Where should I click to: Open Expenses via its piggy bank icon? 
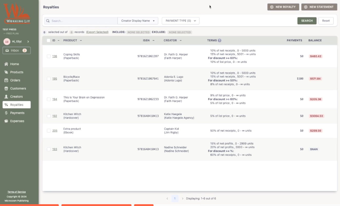6,121
